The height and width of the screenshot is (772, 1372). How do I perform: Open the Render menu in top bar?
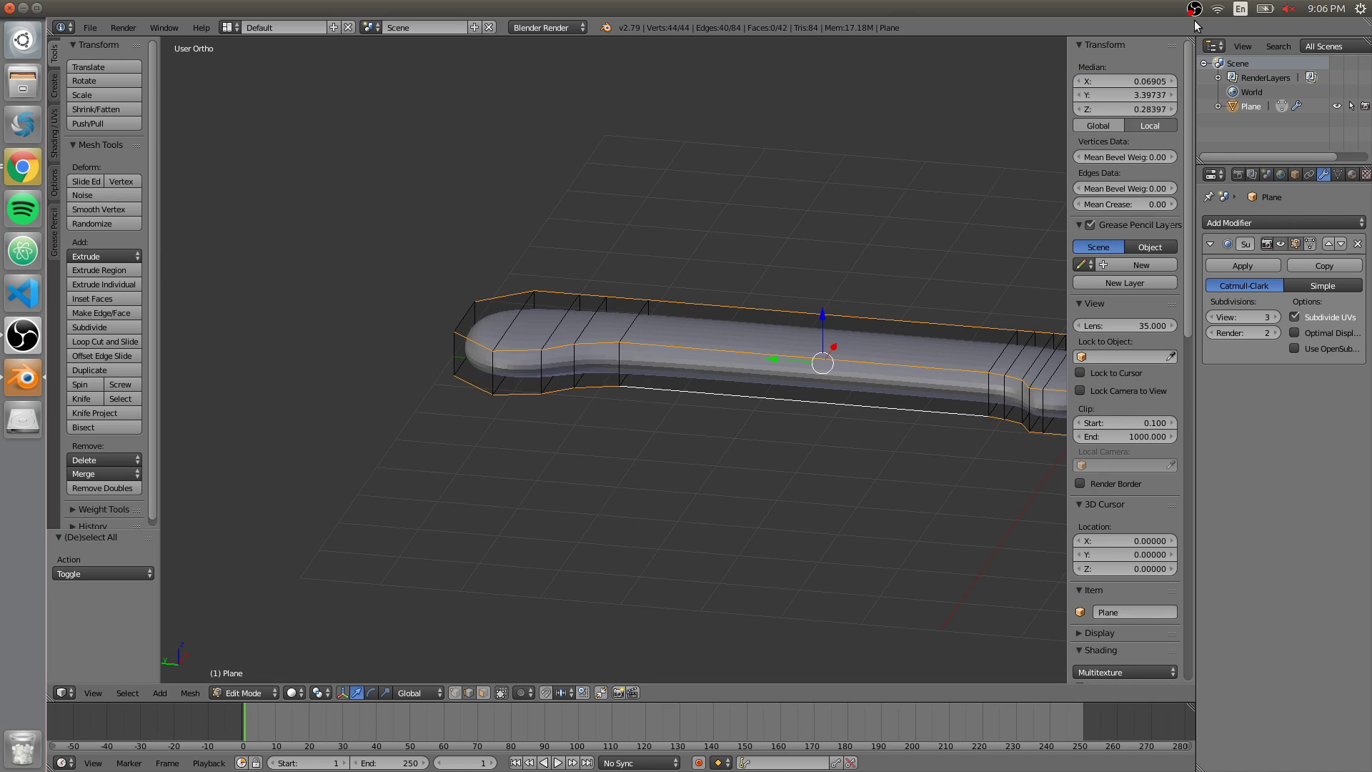(x=123, y=27)
